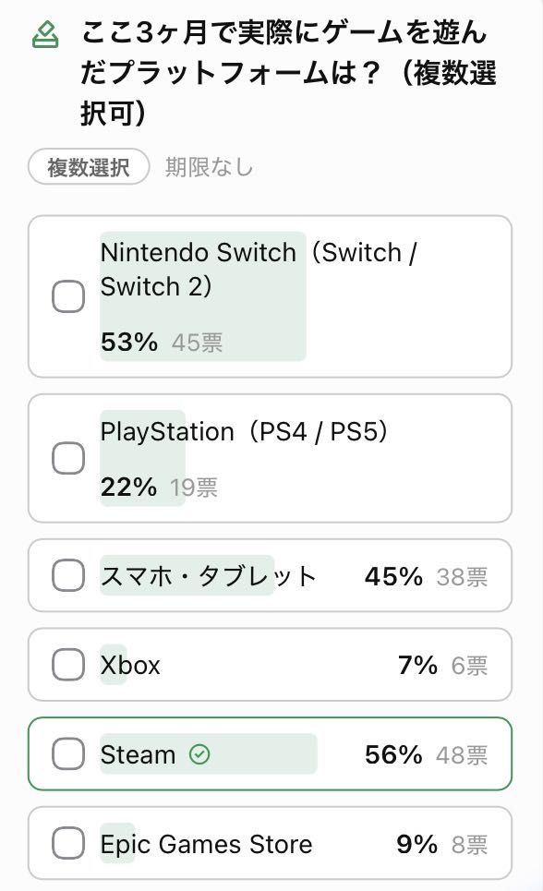Tick the Xbox checkbox

click(68, 664)
